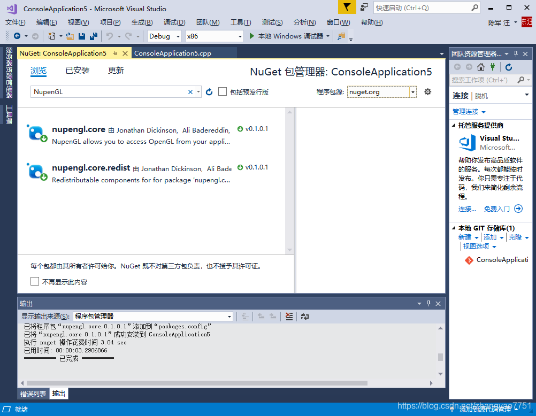Image resolution: width=536 pixels, height=416 pixels.
Task: Click the connect plug icon in Team Explorer
Action: pos(493,67)
